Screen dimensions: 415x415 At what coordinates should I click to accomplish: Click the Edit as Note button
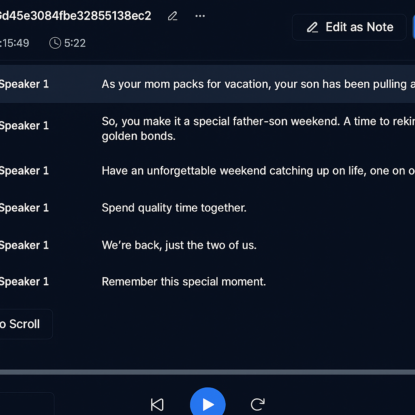(x=349, y=27)
